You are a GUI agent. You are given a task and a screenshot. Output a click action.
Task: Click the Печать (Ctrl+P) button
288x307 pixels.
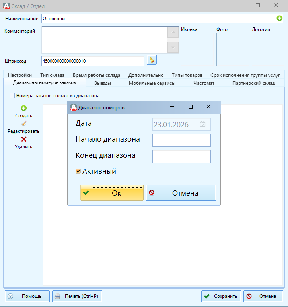[x=77, y=296]
